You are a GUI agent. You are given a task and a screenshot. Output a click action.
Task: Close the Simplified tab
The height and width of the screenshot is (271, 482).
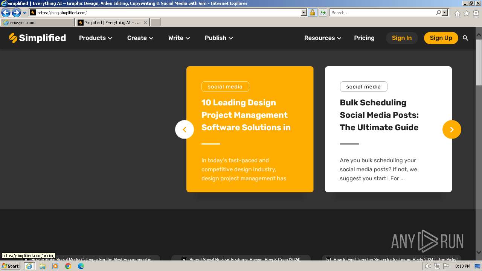point(145,23)
